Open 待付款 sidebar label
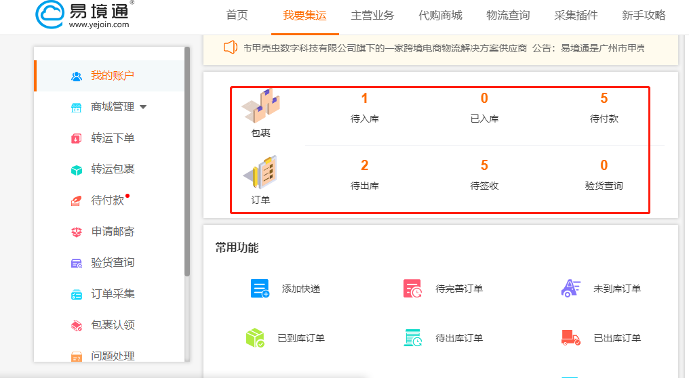The width and height of the screenshot is (689, 378). pyautogui.click(x=107, y=201)
